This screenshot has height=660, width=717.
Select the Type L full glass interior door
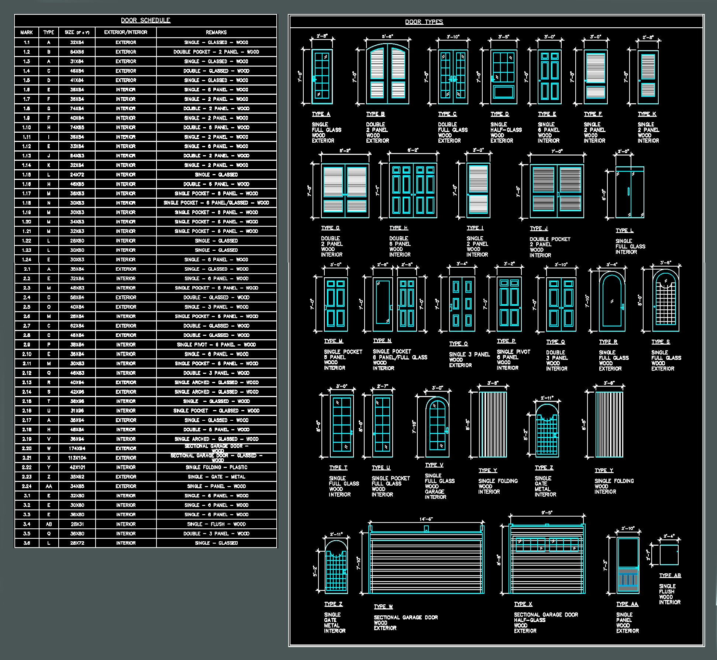click(630, 192)
